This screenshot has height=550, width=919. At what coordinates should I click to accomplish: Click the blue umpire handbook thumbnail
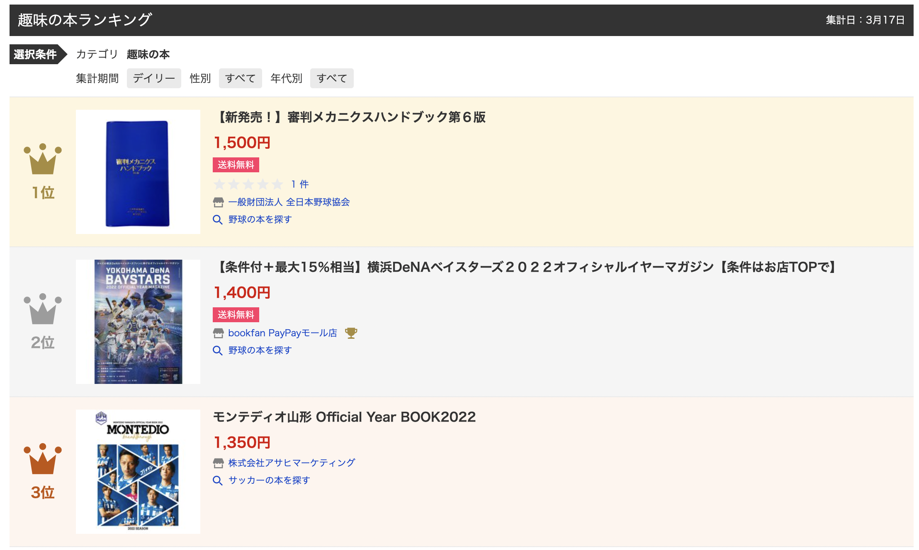pyautogui.click(x=138, y=172)
